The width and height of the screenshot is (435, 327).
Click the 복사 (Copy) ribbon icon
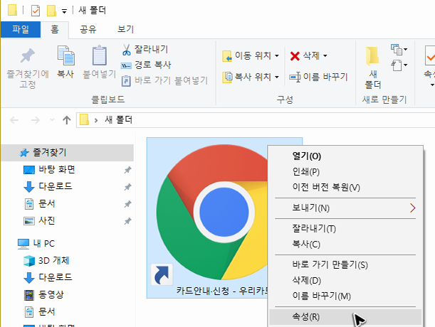pyautogui.click(x=65, y=55)
